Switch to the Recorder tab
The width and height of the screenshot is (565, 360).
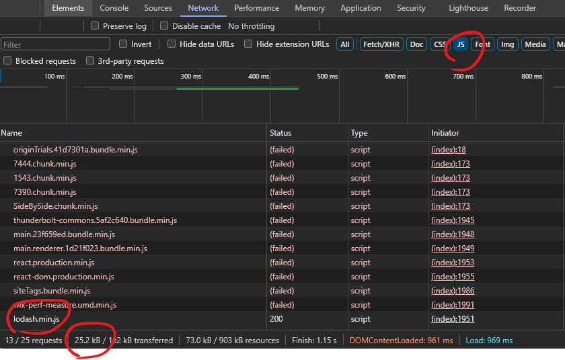click(519, 8)
